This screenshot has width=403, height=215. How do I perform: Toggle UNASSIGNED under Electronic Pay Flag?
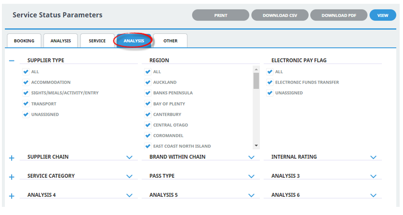click(x=269, y=93)
